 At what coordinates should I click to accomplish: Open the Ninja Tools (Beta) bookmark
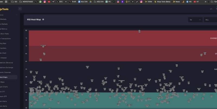coord(162,2)
